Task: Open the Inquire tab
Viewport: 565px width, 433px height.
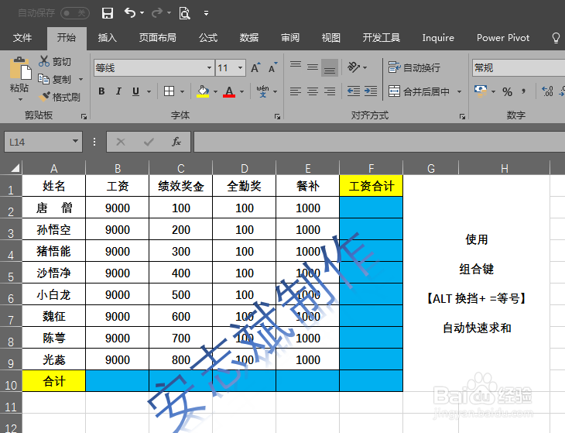Action: pos(438,37)
